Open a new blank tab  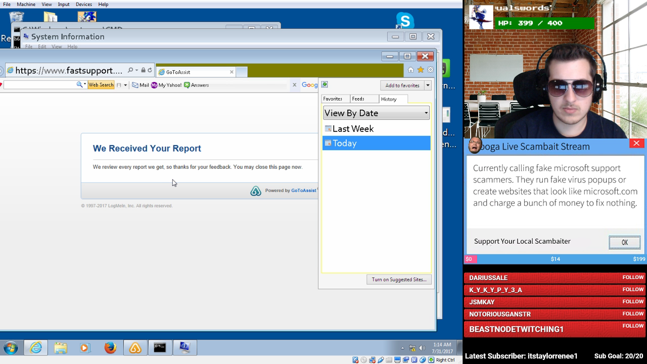[242, 72]
